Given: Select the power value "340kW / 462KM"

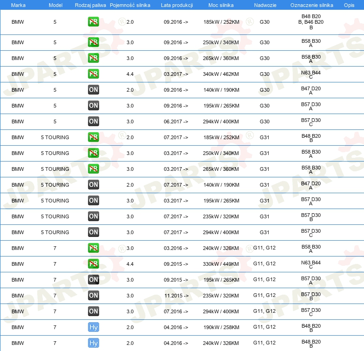Looking at the screenshot, I should click(221, 74).
